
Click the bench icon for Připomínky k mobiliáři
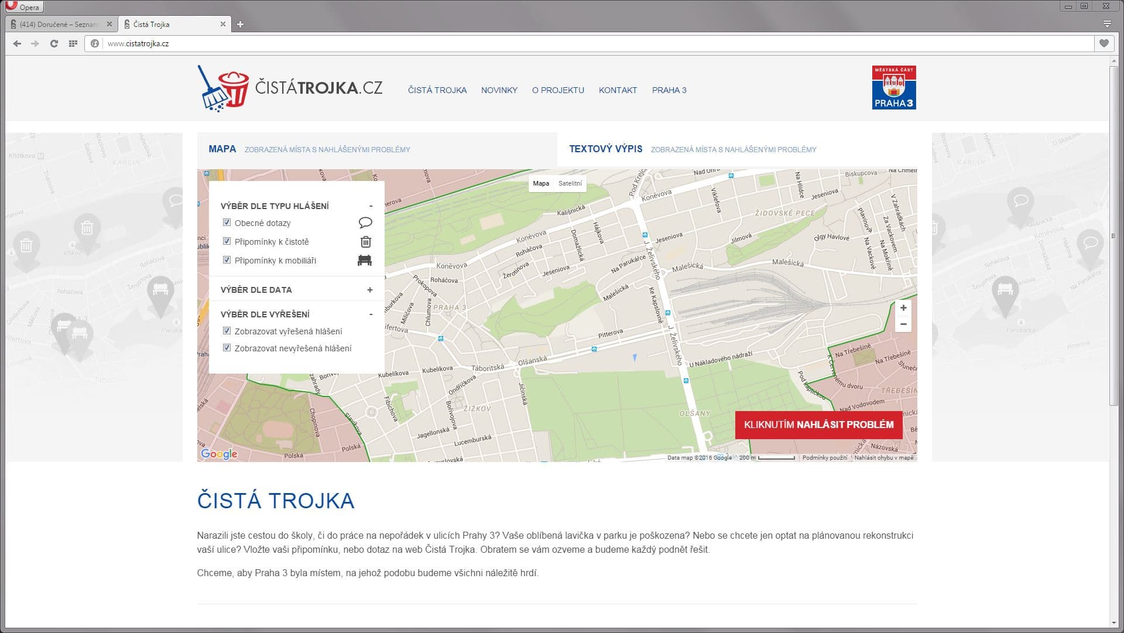365,261
